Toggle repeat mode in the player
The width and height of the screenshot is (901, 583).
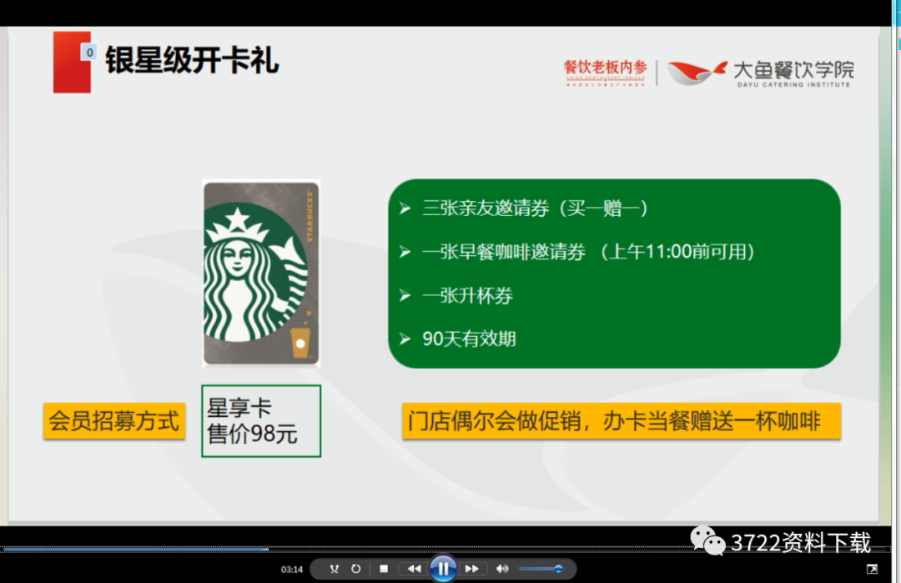(x=356, y=569)
